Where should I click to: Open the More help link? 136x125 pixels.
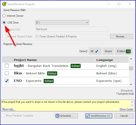pos(9,109)
